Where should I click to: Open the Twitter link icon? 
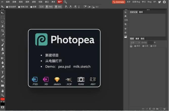coord(160,2)
